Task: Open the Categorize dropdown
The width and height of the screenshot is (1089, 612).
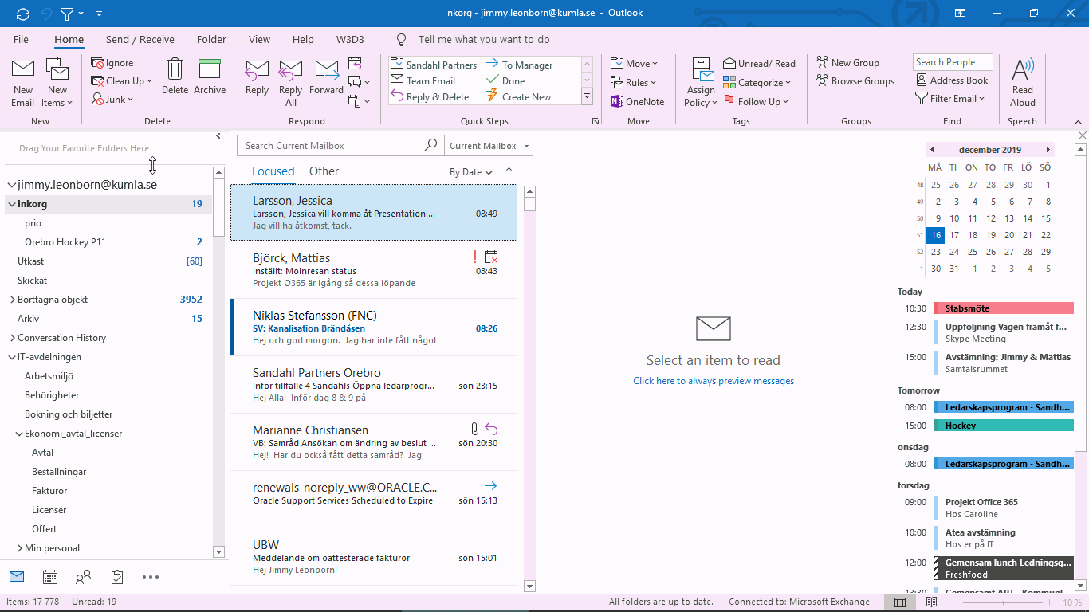Action: [x=757, y=82]
